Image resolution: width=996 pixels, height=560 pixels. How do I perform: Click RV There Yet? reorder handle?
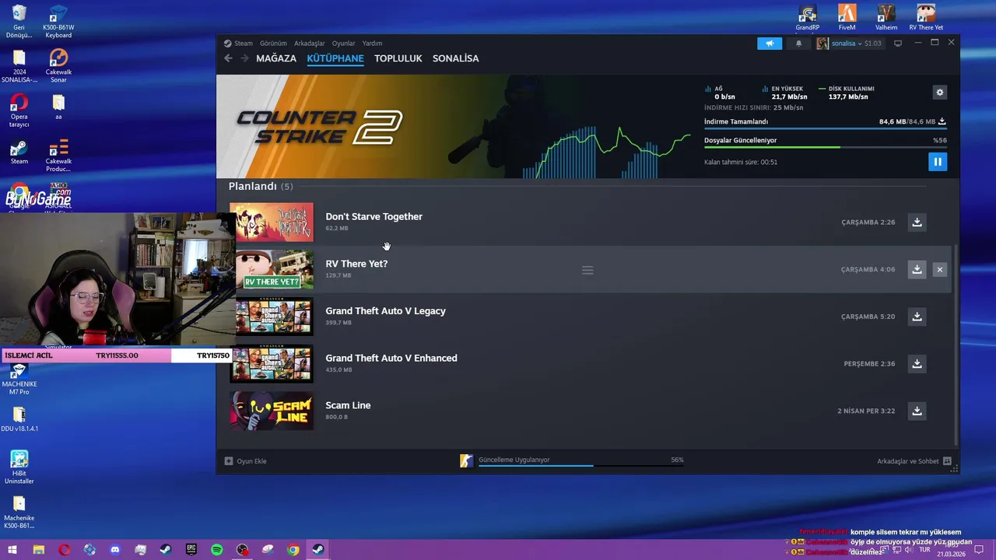pos(587,270)
